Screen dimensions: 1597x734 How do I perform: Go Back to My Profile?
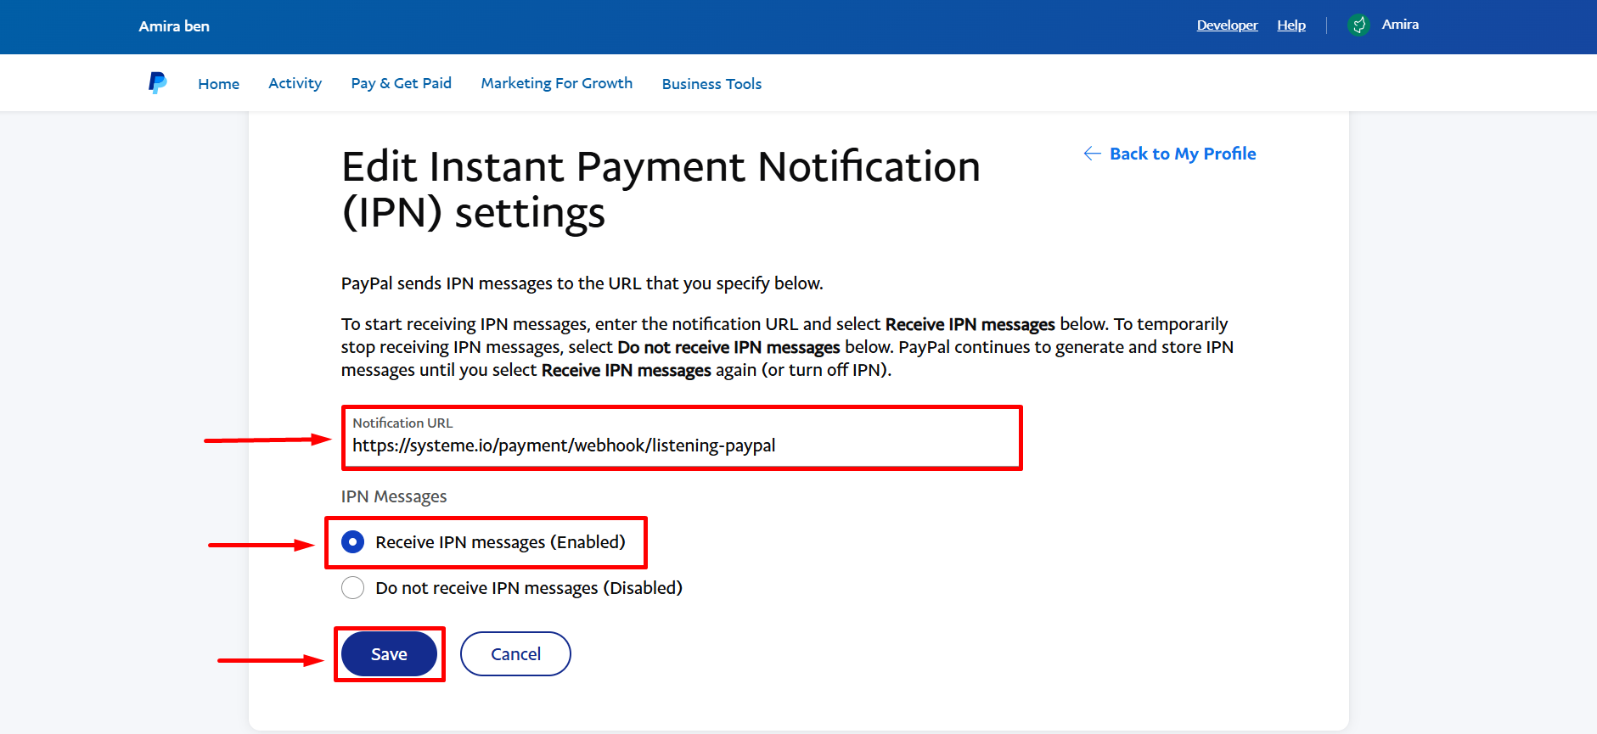(x=1183, y=154)
